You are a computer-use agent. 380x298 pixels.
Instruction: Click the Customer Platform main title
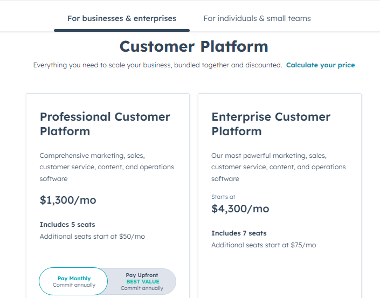coord(194,46)
